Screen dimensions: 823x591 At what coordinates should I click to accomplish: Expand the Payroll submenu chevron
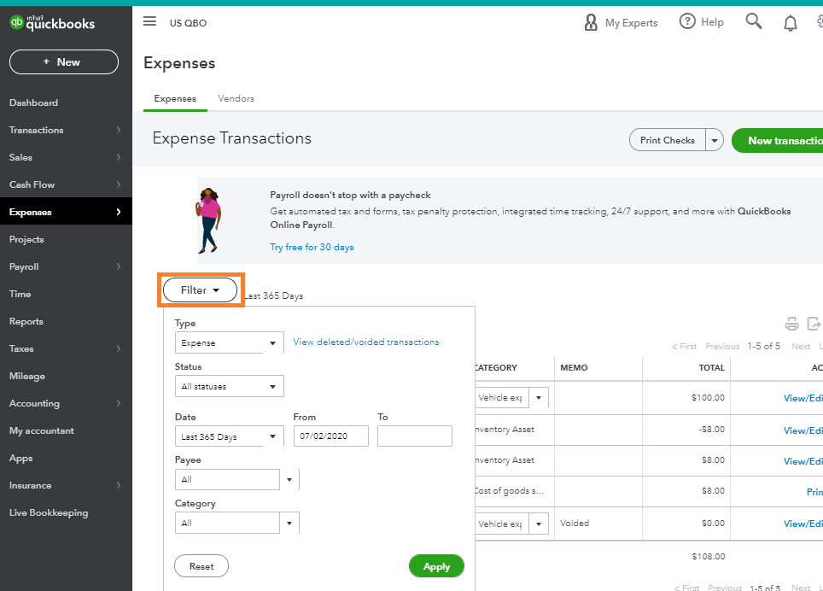pyautogui.click(x=119, y=266)
